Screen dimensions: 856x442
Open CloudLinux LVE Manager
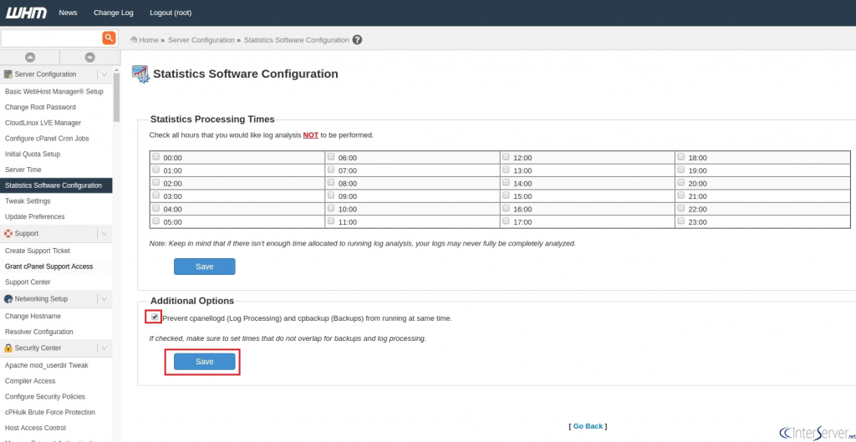(x=43, y=123)
